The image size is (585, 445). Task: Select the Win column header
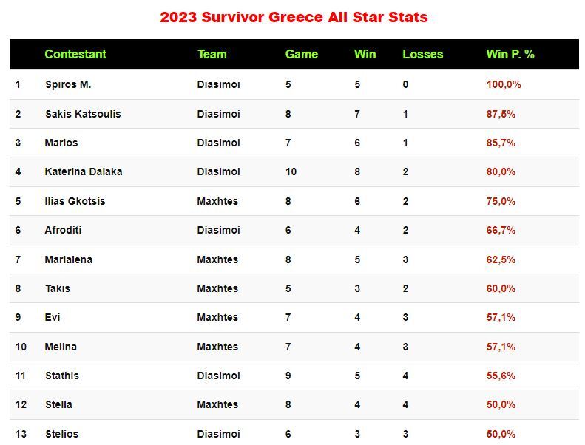click(x=365, y=54)
